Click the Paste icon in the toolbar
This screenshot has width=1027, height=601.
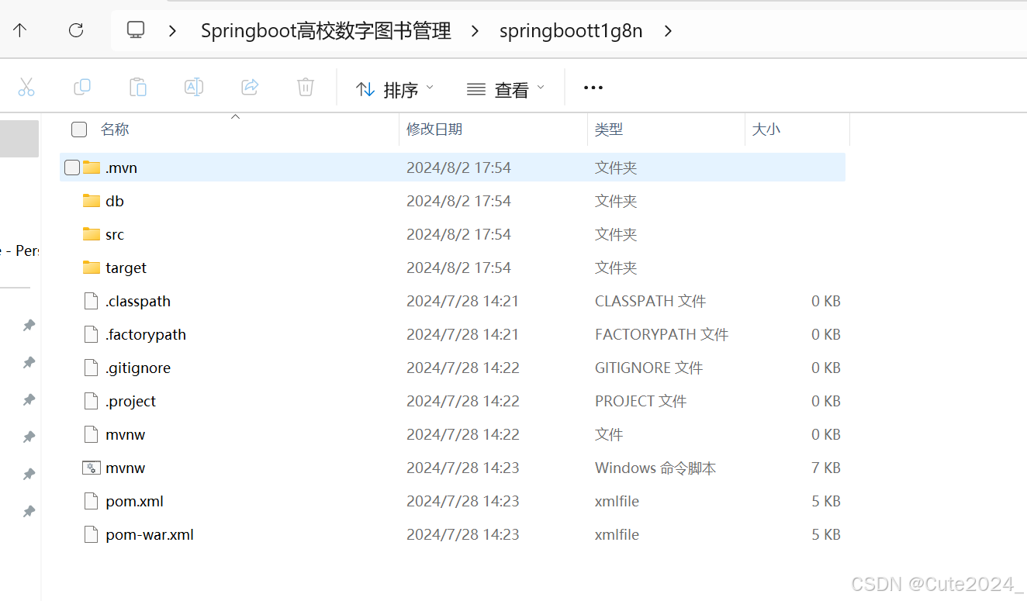[138, 87]
